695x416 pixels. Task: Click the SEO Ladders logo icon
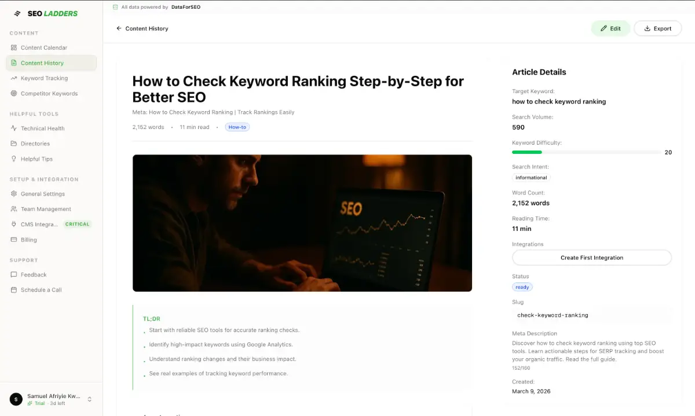click(x=17, y=13)
